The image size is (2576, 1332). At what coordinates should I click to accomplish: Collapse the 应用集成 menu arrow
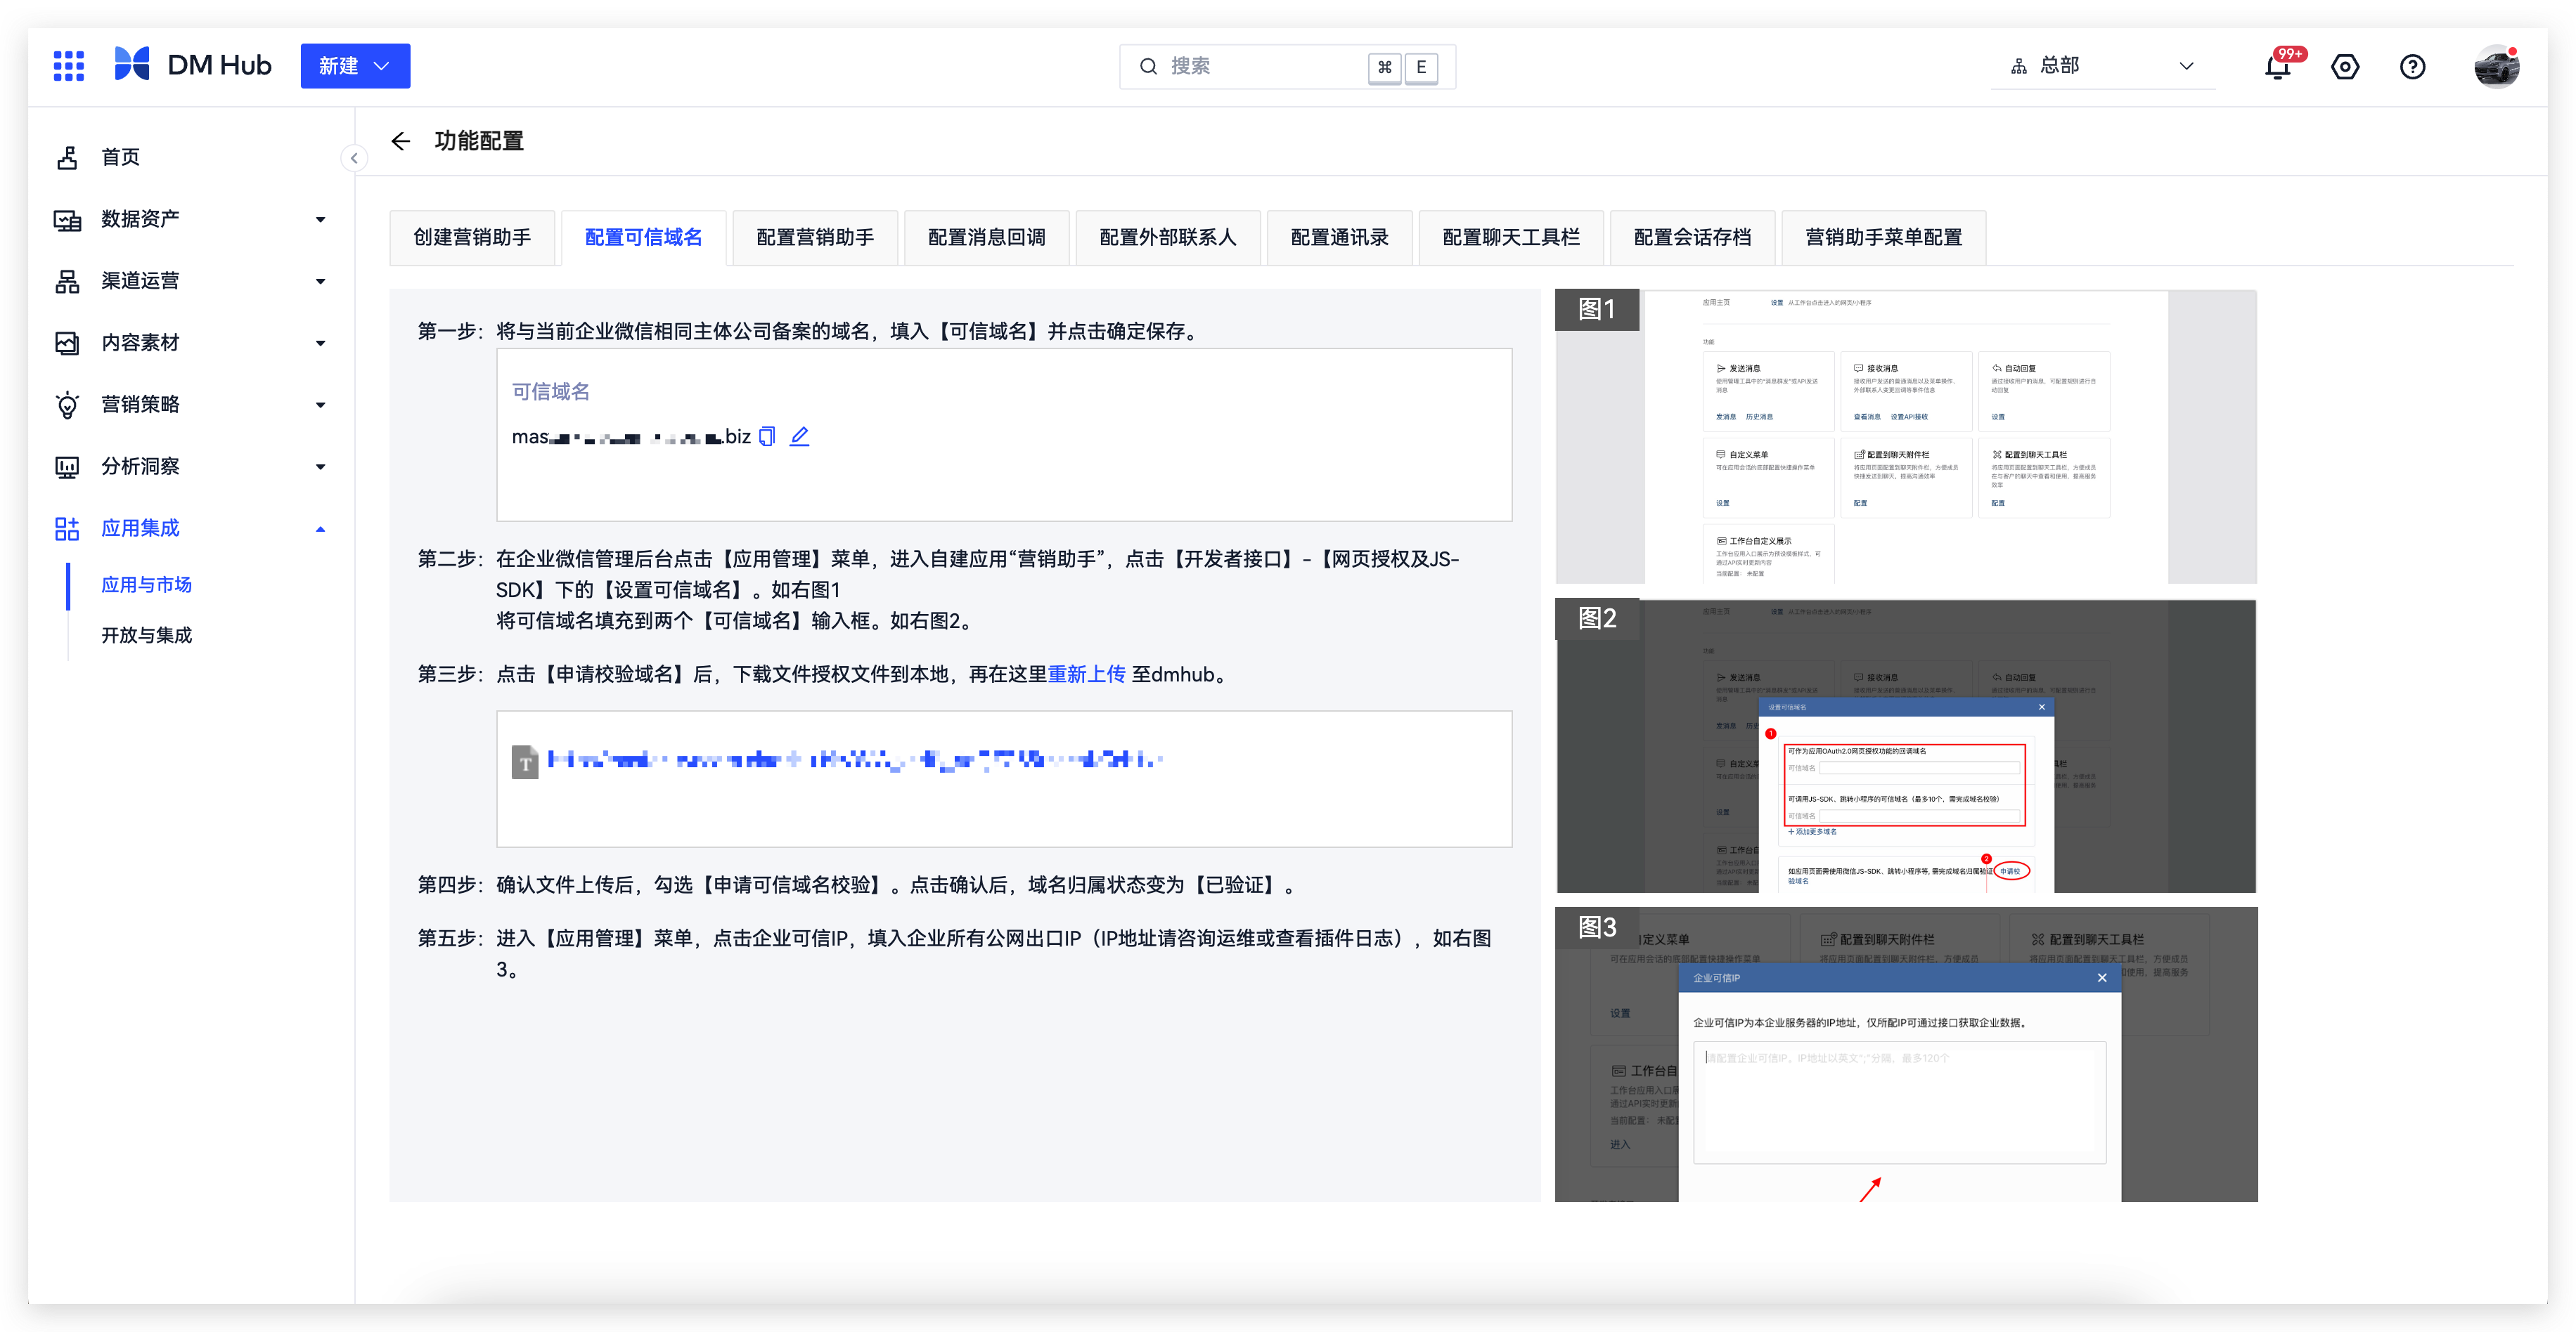coord(320,528)
